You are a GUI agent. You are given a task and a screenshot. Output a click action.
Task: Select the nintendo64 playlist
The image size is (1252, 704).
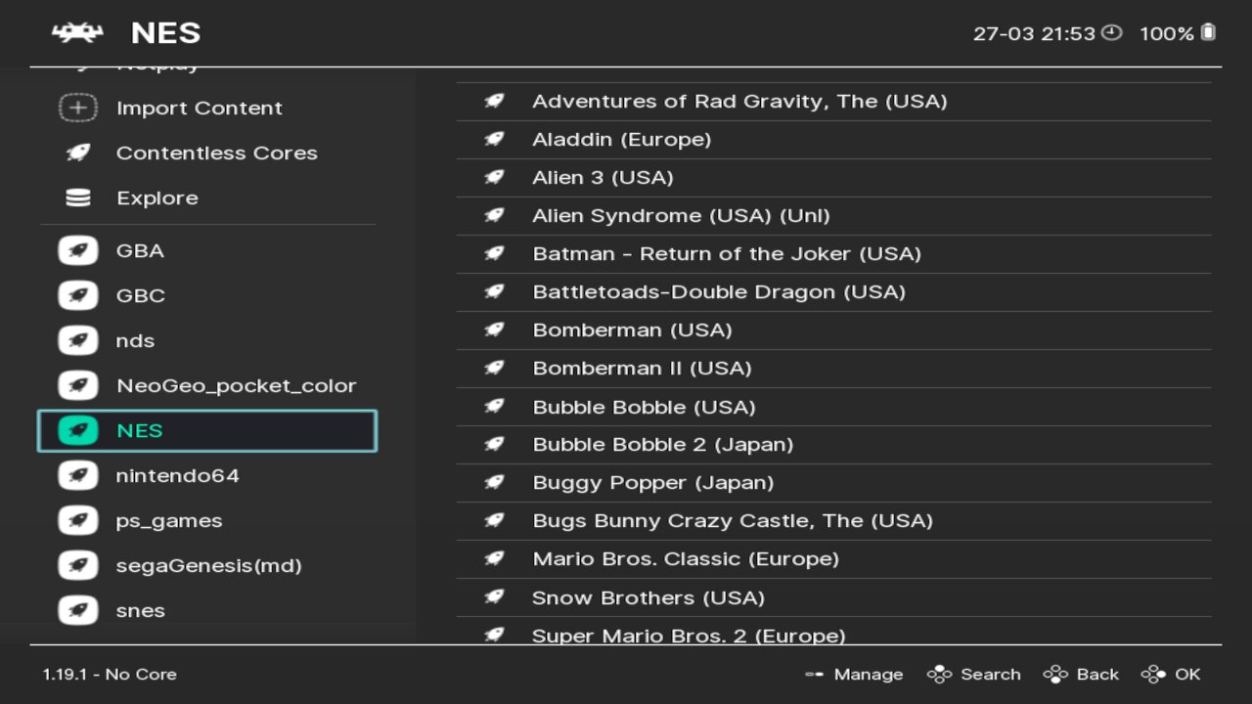click(x=207, y=475)
